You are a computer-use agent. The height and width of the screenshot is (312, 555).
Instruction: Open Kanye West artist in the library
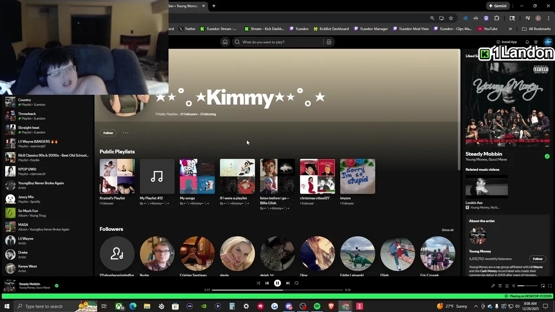47,268
